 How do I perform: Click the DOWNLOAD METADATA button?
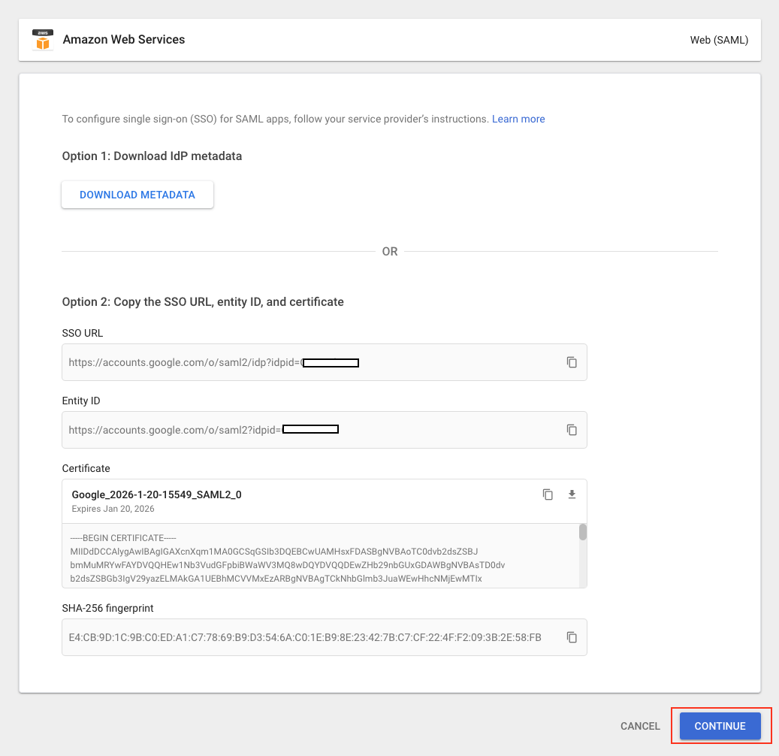(x=137, y=195)
